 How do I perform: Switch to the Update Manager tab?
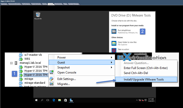click(x=74, y=4)
